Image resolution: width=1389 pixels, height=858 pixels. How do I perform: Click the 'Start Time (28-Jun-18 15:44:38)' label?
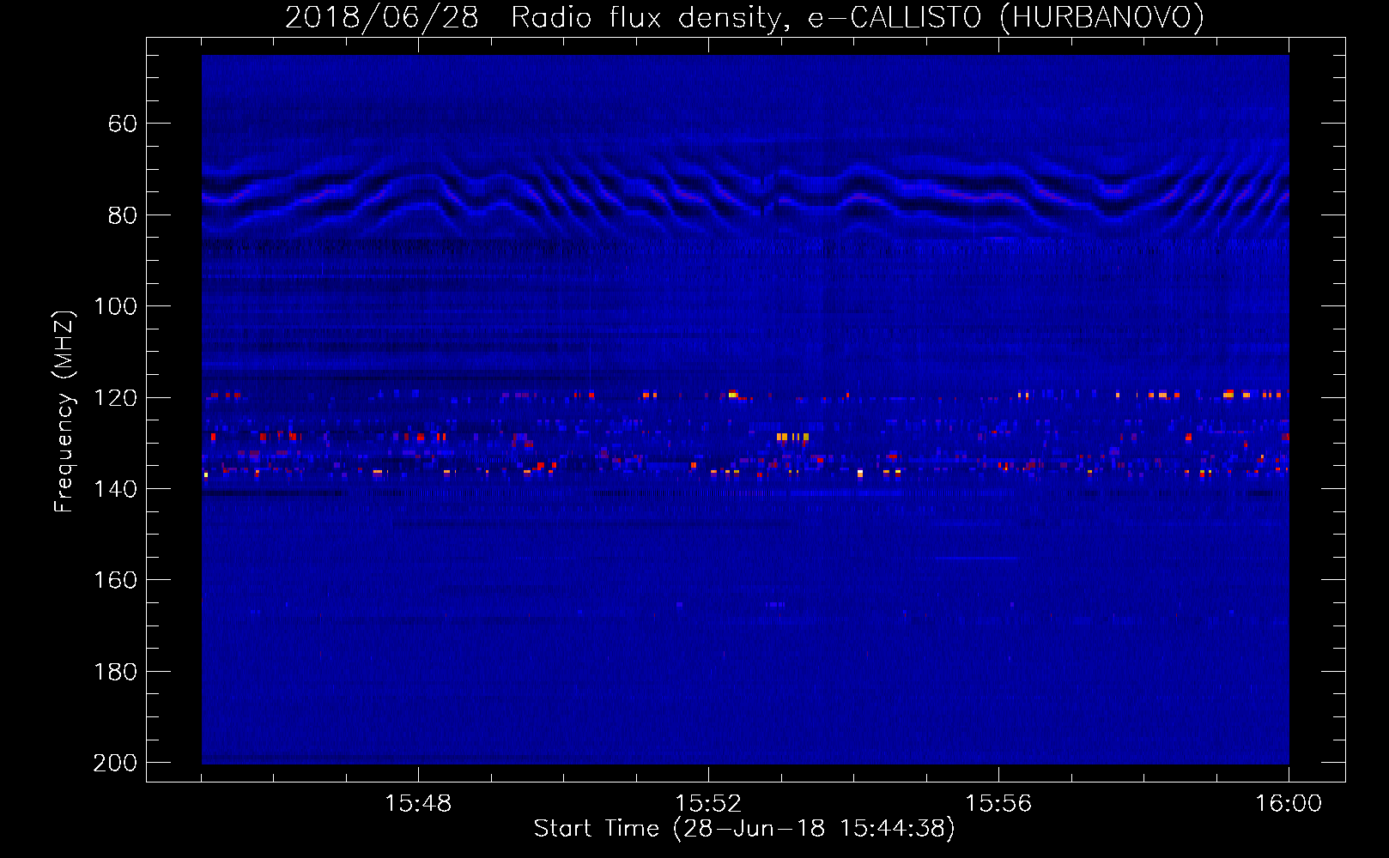pos(744,829)
